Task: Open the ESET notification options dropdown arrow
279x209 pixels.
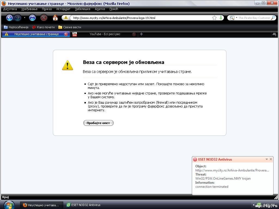Action: point(266,159)
